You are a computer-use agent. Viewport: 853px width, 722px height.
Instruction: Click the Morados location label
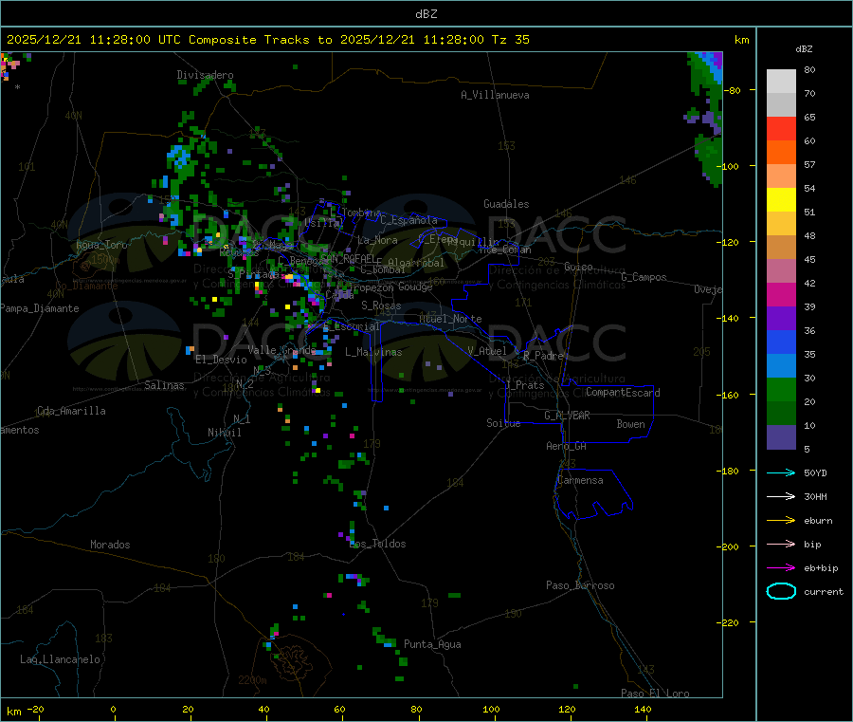(111, 545)
